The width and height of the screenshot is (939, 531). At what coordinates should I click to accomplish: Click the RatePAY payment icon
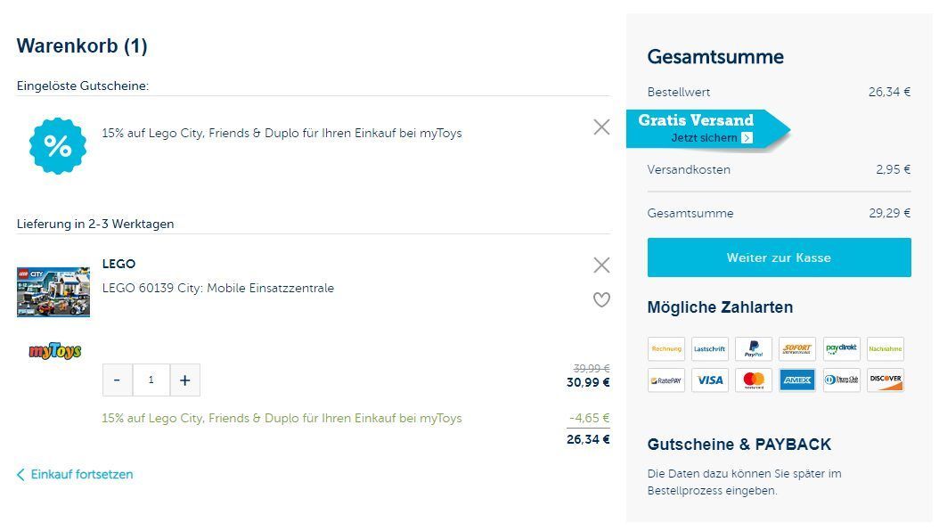click(666, 380)
